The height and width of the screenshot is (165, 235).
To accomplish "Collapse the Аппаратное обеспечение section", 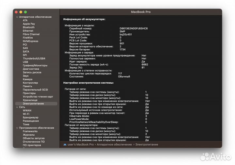I will pos(17,17).
